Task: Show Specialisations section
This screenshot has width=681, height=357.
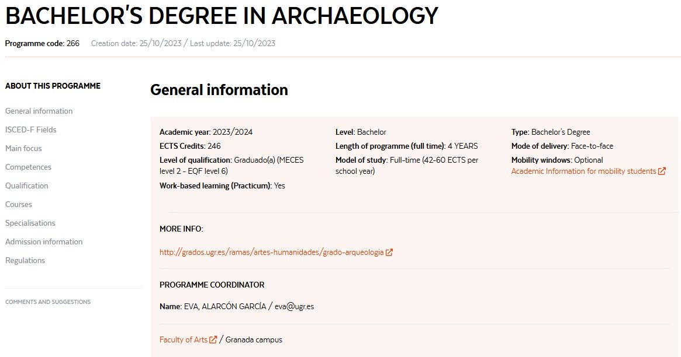Action: (x=30, y=223)
